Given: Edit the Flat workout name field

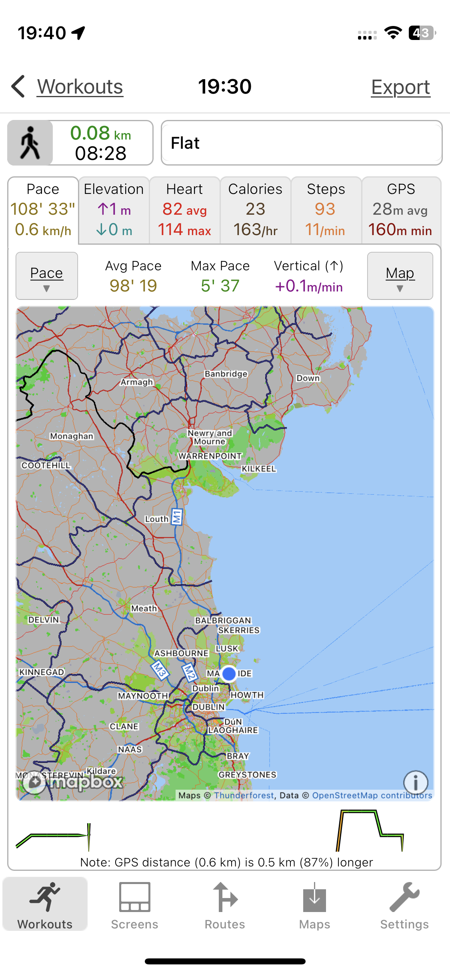Looking at the screenshot, I should coord(302,143).
